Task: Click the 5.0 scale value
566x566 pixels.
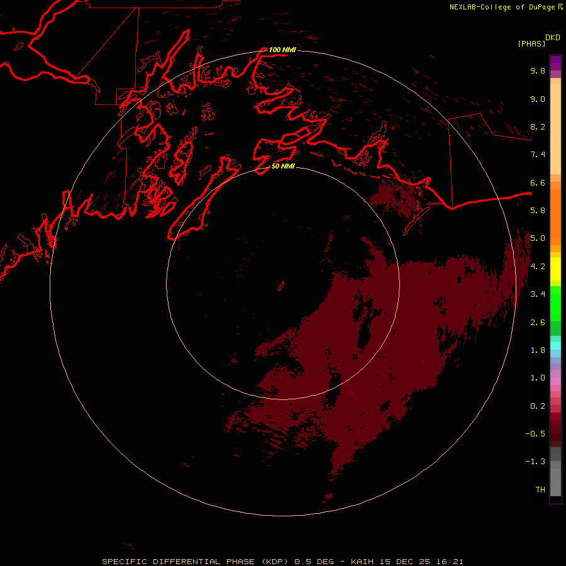Action: tap(538, 238)
